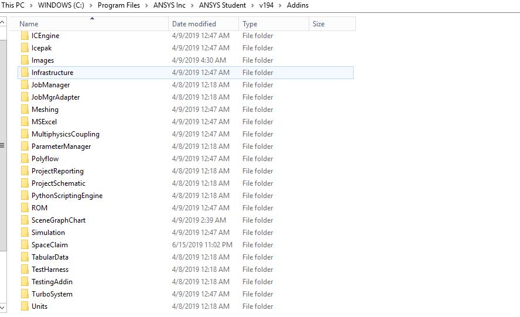Click the MultiphysicsCoupling folder icon
This screenshot has width=520, height=317.
(25, 134)
